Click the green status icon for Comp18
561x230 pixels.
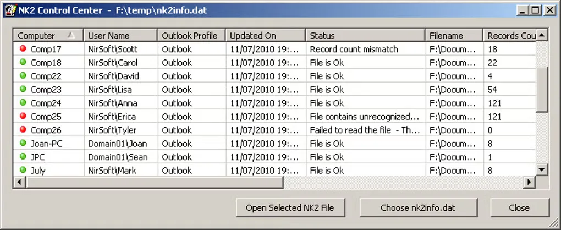(x=23, y=62)
